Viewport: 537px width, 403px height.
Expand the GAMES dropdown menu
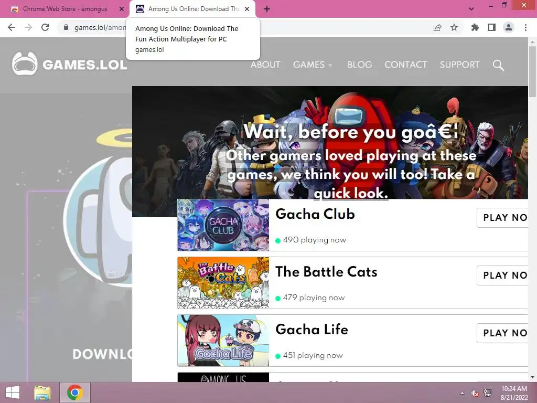313,65
